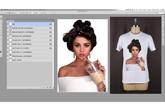Select the Channels tab
The width and height of the screenshot is (165, 111).
tap(10, 21)
